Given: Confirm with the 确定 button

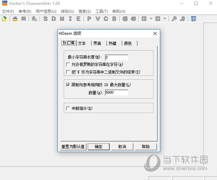Looking at the screenshot, I should [x=99, y=147].
